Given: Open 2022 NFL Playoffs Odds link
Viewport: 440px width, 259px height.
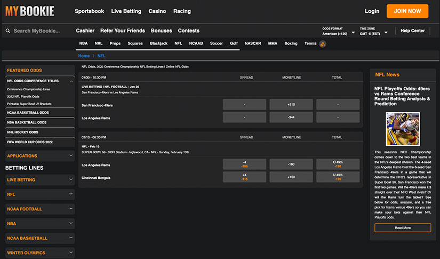Looking at the screenshot, I should click(23, 97).
